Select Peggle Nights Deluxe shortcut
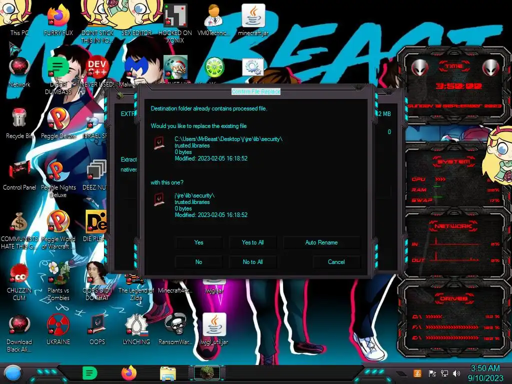This screenshot has height=384, width=512. (x=58, y=179)
